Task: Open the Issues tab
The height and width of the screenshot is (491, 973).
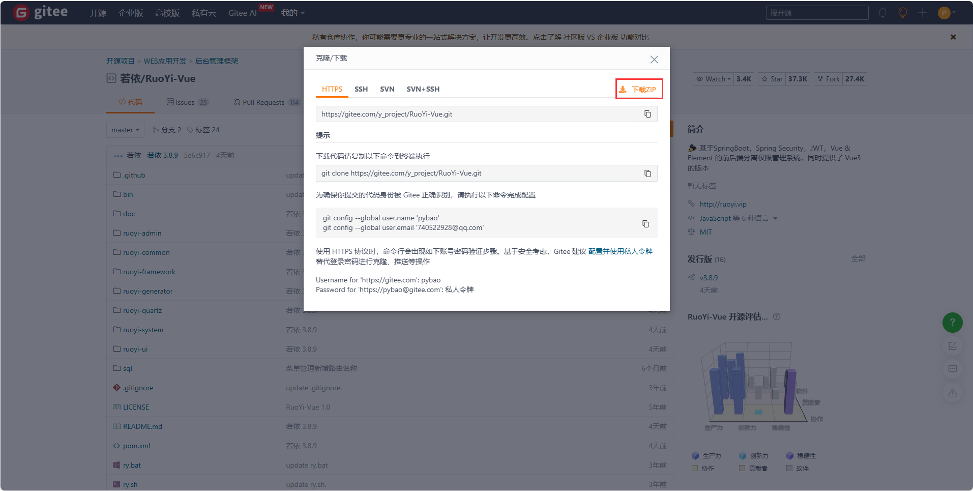Action: coord(188,102)
